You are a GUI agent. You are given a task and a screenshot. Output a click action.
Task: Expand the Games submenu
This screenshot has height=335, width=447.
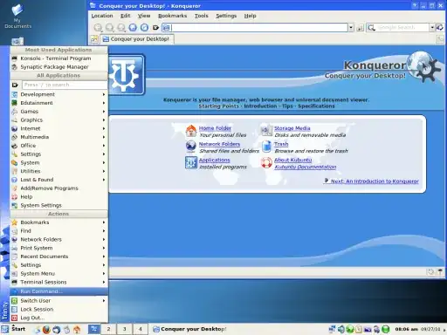(x=58, y=112)
